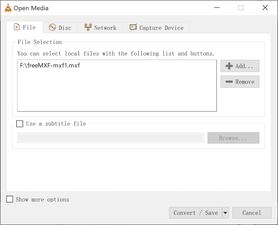Screen dimensions: 278x225
Task: Click the disc icon on Disc tab
Action: 52,28
